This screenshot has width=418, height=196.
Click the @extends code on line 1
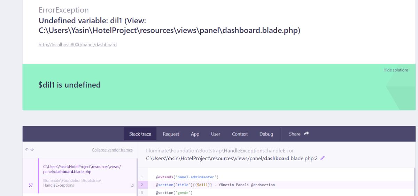pos(187,177)
